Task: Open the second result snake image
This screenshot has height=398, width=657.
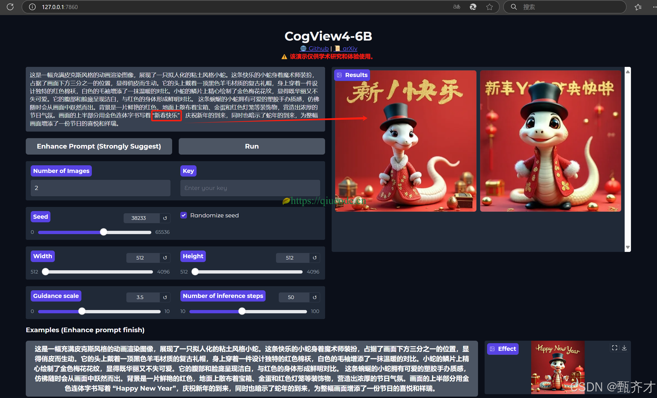Action: [551, 141]
